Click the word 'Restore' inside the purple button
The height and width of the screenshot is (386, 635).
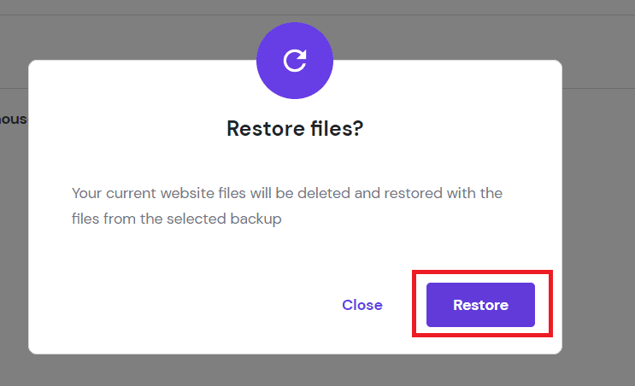click(480, 305)
